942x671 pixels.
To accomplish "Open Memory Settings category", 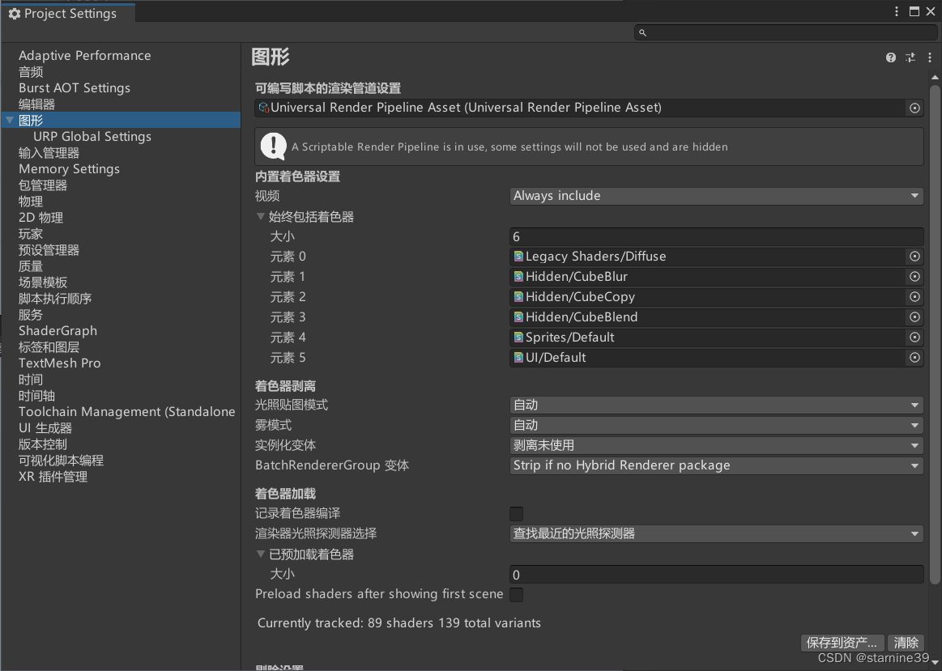I will 69,169.
